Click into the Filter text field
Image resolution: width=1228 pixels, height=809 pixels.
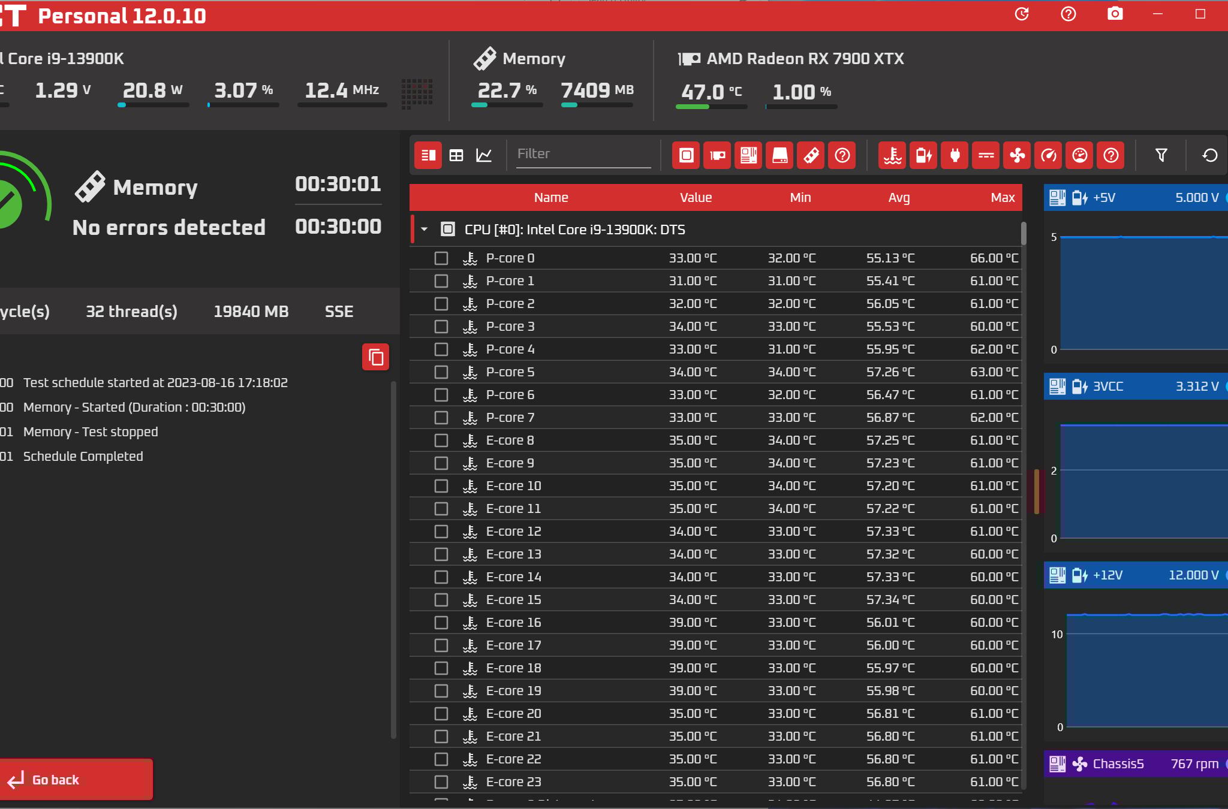tap(583, 154)
